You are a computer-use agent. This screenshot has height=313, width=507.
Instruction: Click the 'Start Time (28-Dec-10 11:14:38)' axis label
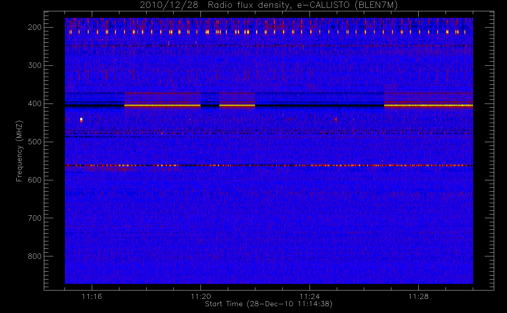[x=269, y=304]
